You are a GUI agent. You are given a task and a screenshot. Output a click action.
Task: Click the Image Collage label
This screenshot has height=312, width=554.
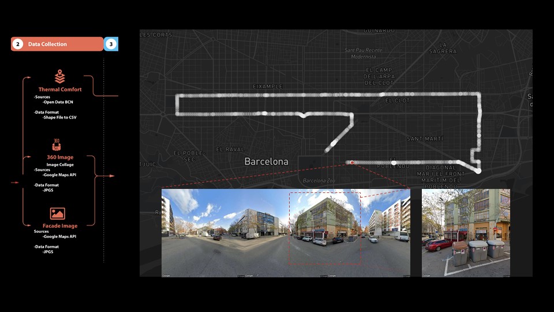click(60, 165)
